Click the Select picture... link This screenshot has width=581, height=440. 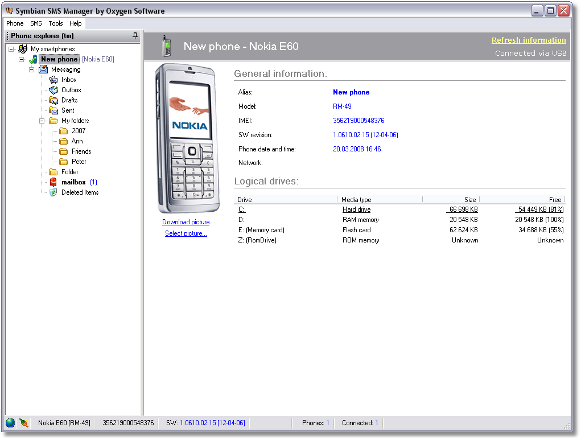pos(186,233)
